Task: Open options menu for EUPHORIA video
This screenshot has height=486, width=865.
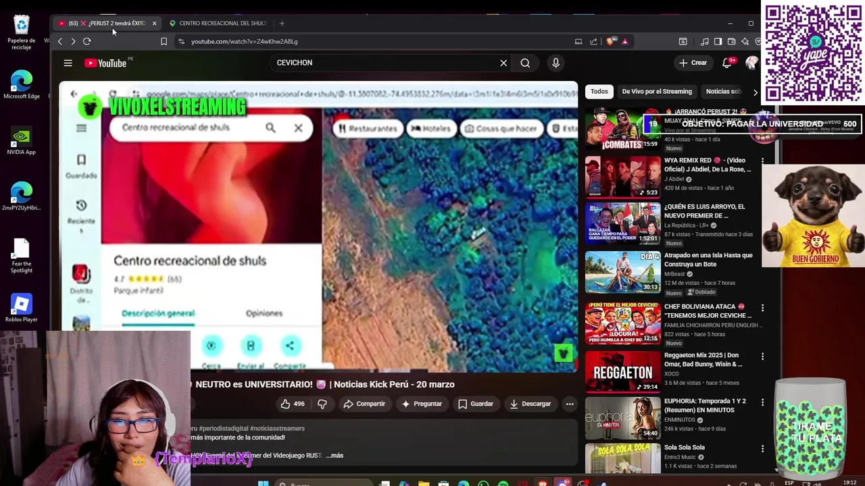Action: point(762,402)
